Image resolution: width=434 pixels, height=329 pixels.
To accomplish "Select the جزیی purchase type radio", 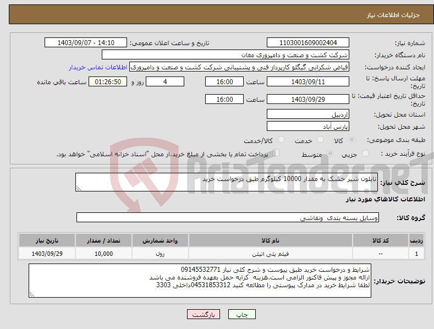I will point(365,153).
